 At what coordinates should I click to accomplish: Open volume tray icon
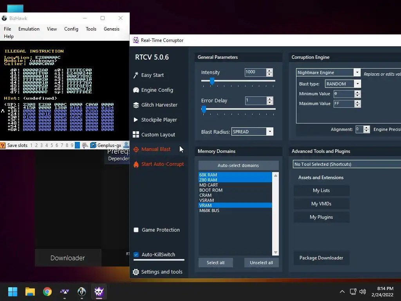click(x=363, y=292)
